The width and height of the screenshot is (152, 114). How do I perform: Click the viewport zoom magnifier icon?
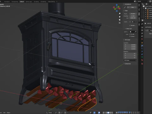(x=120, y=14)
